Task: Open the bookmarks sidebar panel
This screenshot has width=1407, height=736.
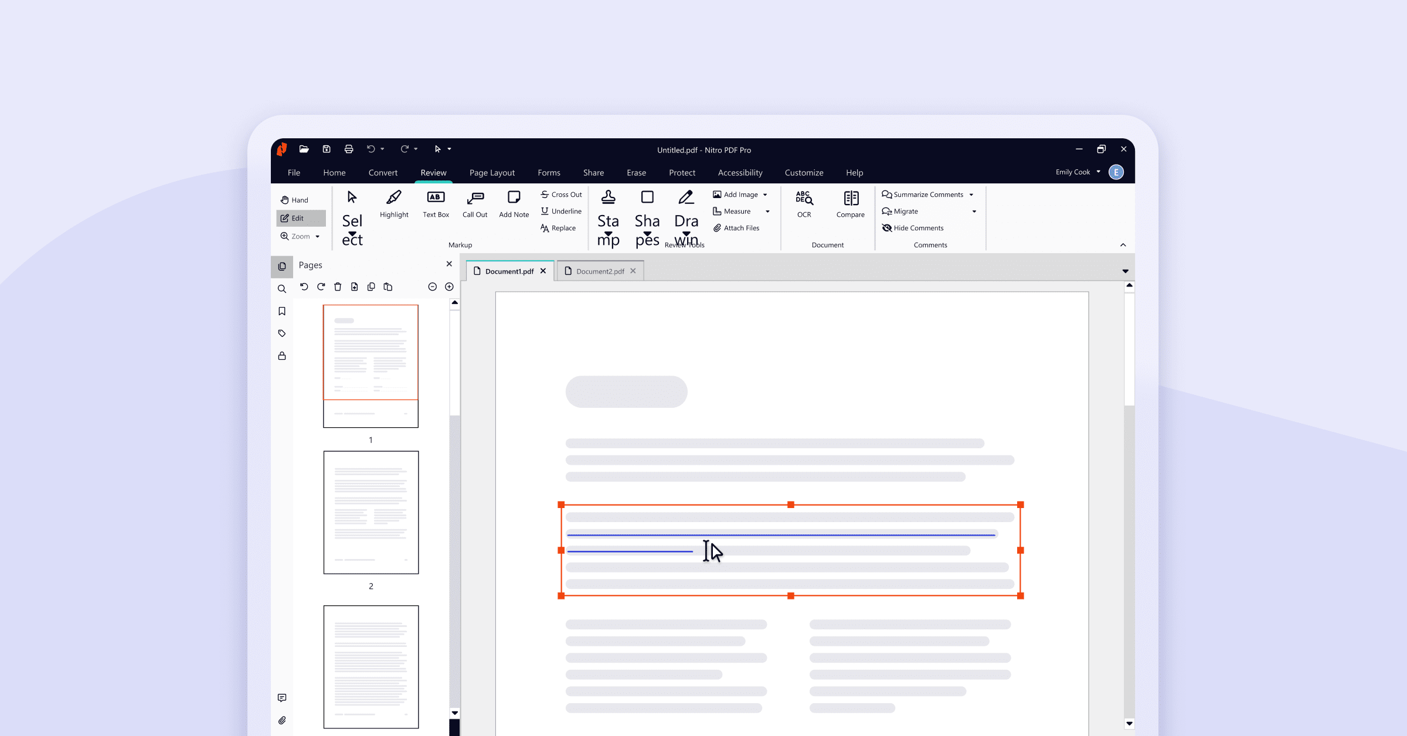Action: (x=282, y=311)
